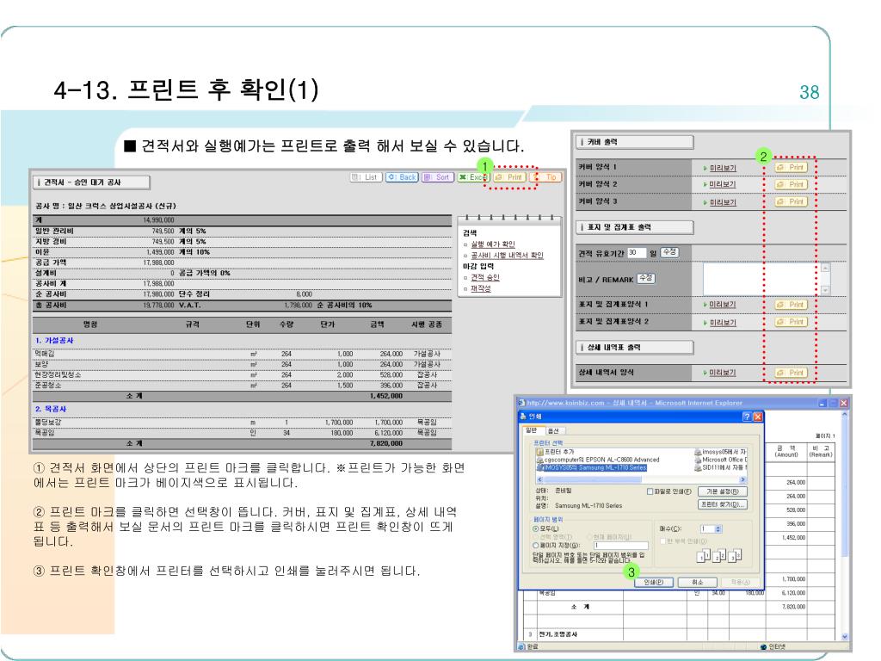Click the 견적 승인 link
Screen dimensions: 881x661
[485, 277]
